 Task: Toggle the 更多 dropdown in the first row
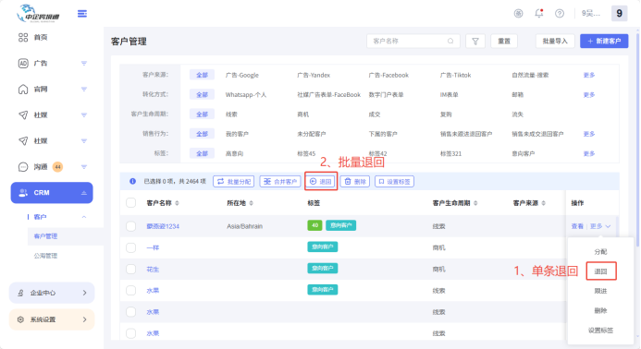pyautogui.click(x=600, y=226)
